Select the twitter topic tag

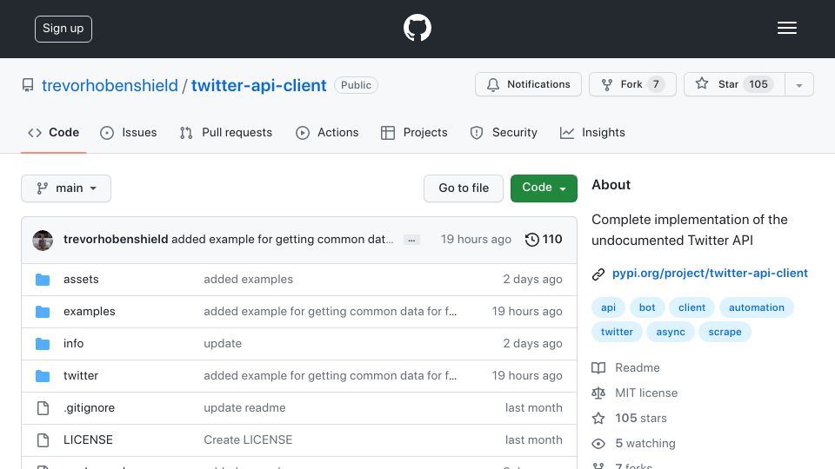(x=617, y=332)
